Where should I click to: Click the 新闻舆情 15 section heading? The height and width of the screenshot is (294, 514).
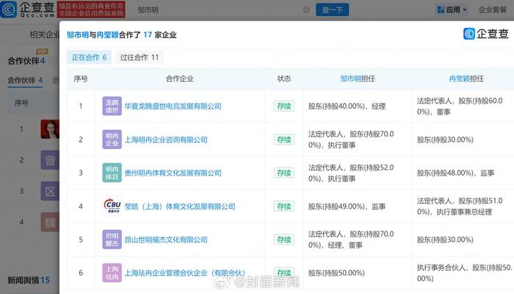click(x=29, y=280)
